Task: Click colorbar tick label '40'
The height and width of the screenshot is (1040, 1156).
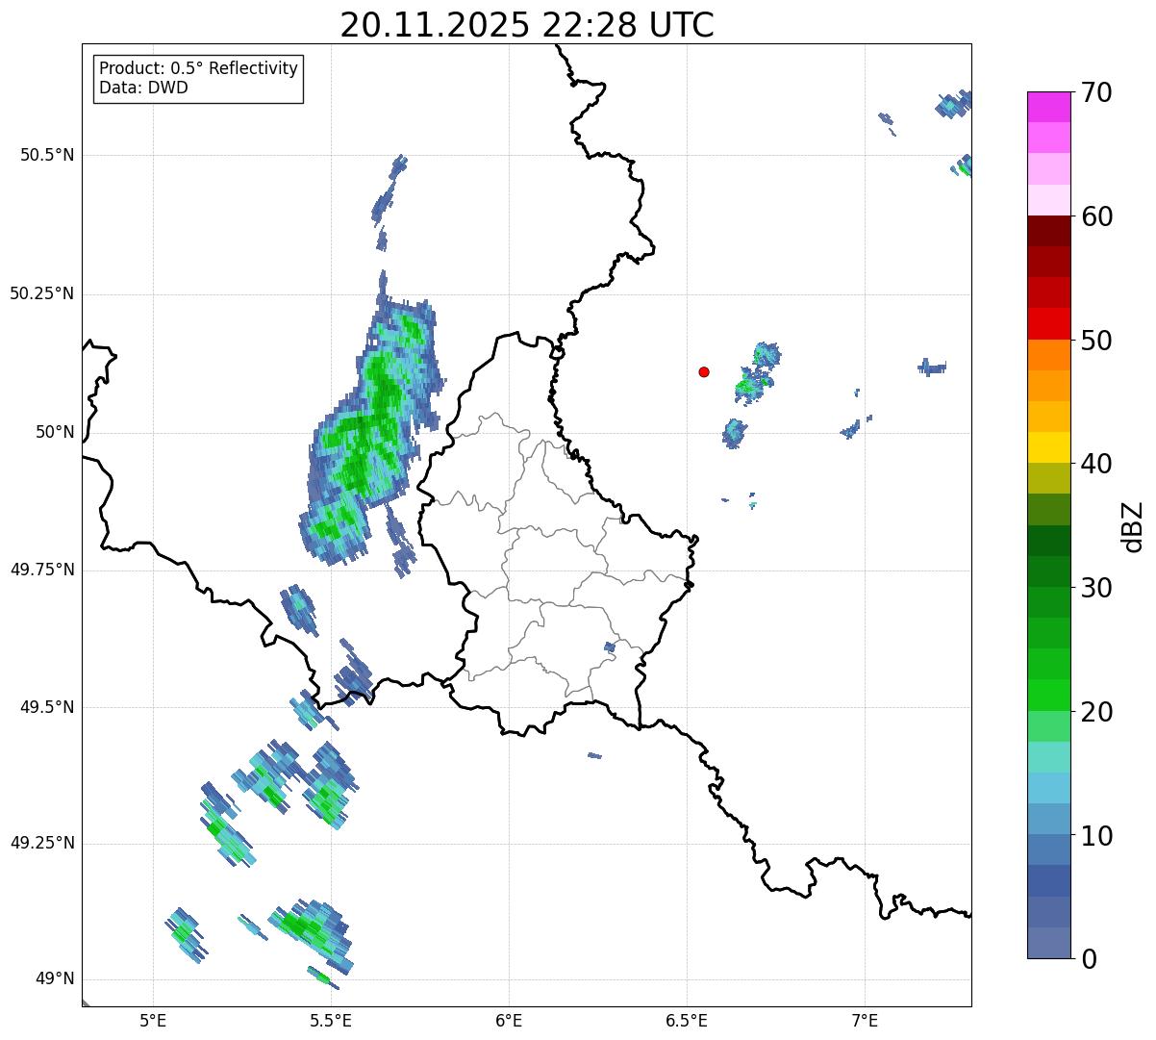Action: tap(1096, 464)
